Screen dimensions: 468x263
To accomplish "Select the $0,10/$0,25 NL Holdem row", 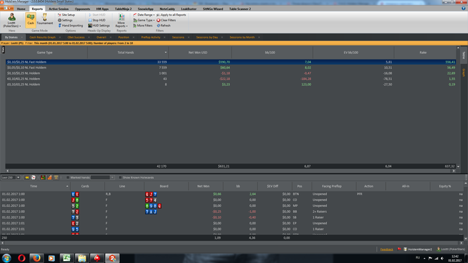I will (231, 73).
